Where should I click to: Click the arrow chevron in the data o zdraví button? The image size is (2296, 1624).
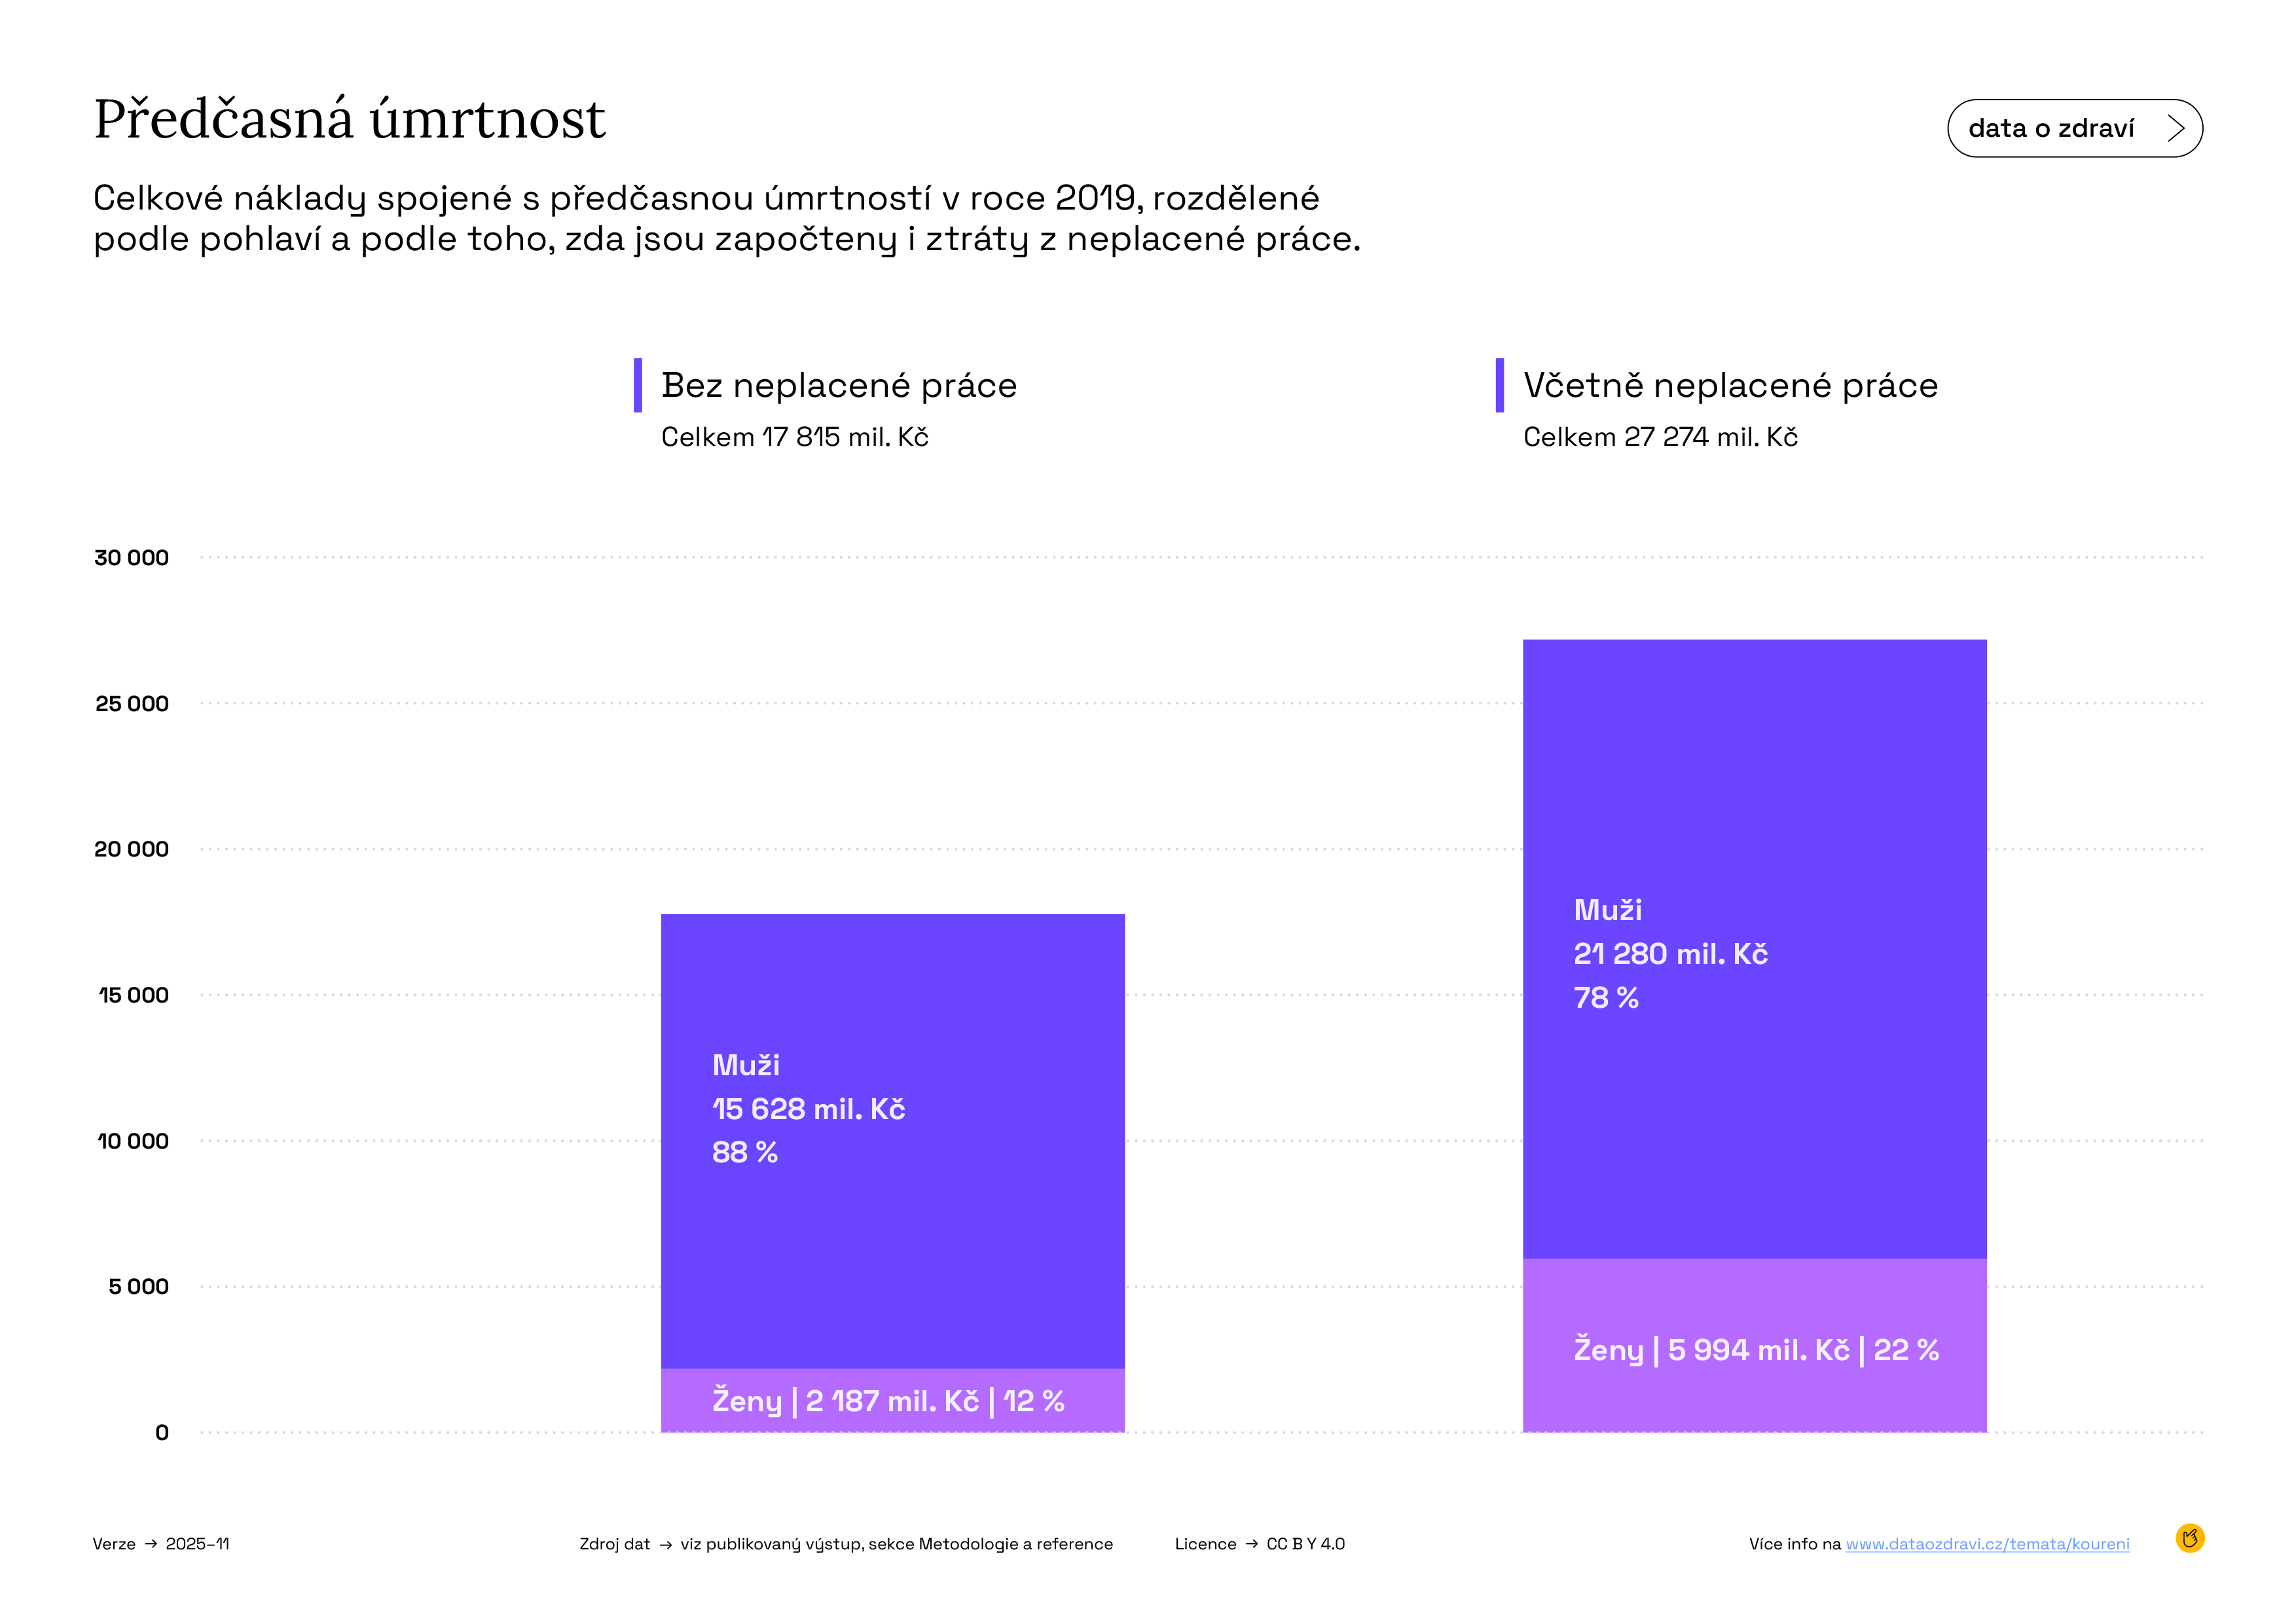pyautogui.click(x=2175, y=128)
